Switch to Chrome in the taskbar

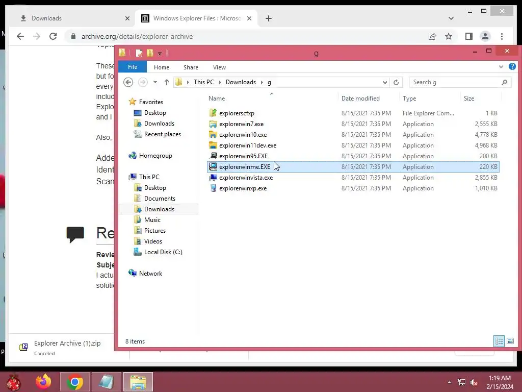click(74, 382)
